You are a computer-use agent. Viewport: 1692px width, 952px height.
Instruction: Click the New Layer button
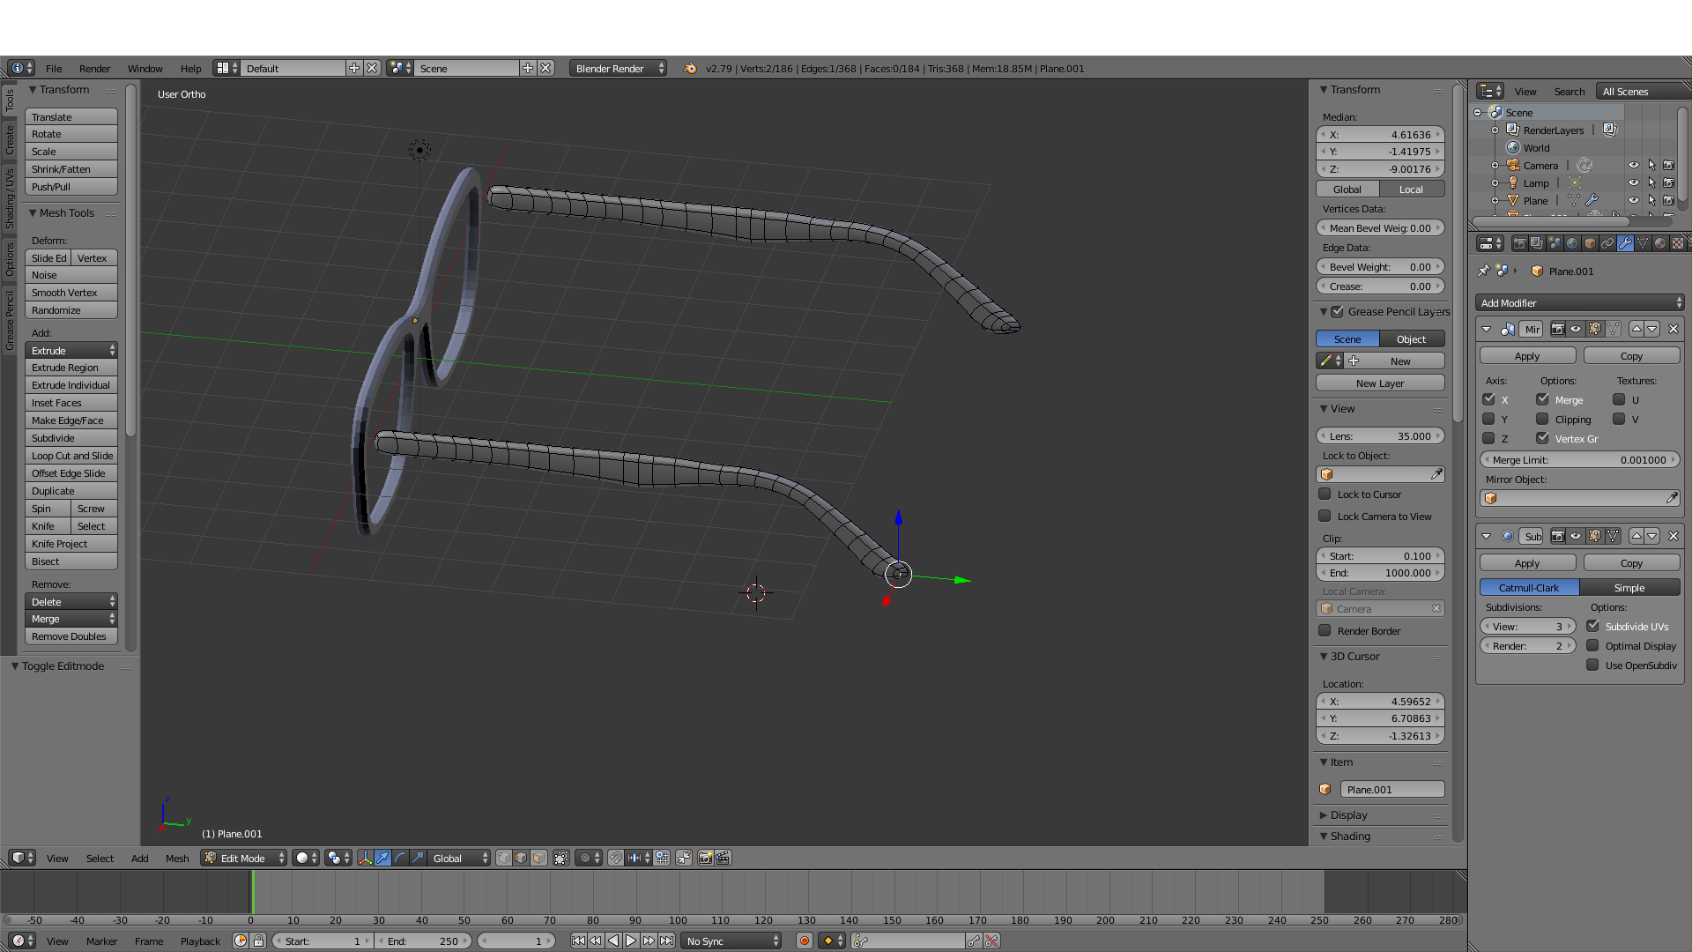coord(1380,383)
